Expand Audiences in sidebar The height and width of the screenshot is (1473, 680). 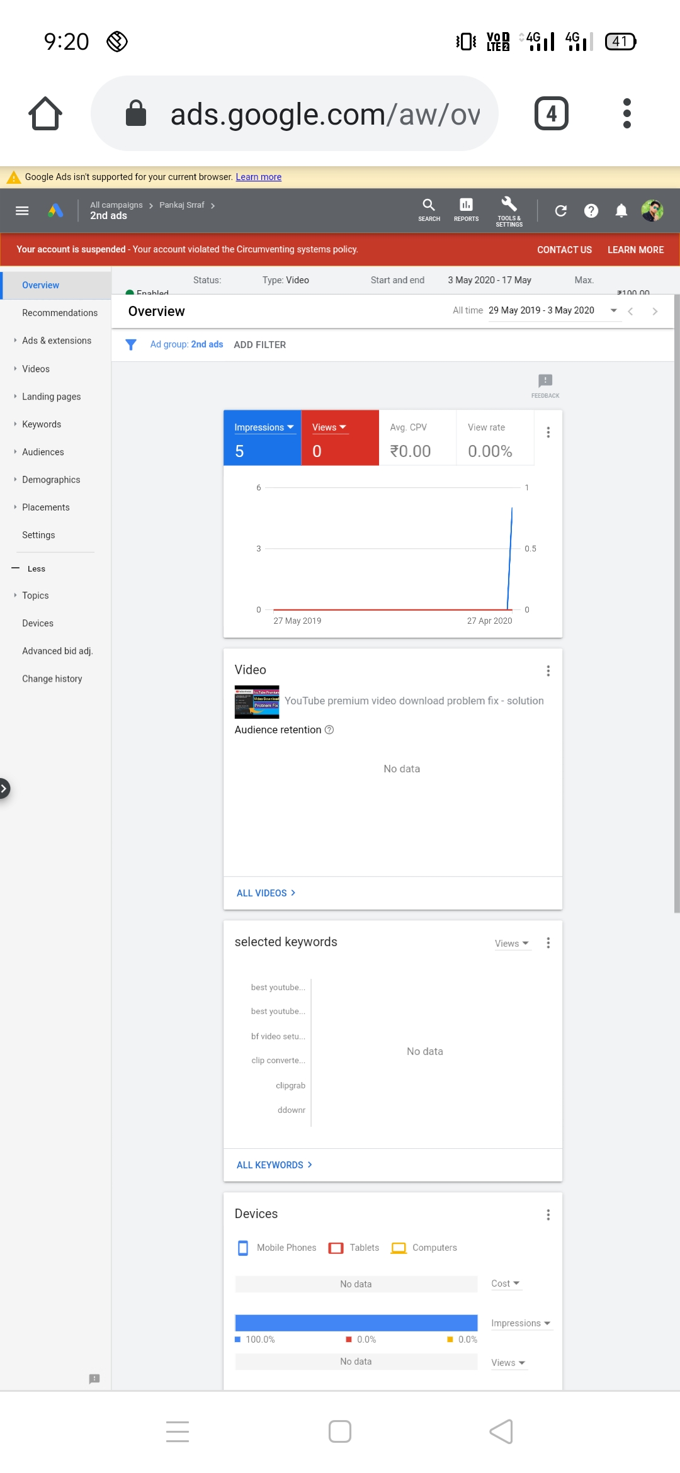43,452
